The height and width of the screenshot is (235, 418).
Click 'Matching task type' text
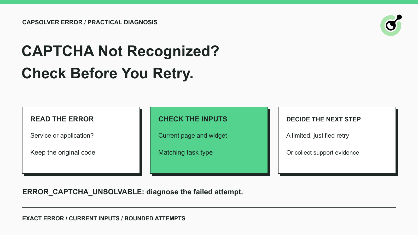[x=185, y=152]
